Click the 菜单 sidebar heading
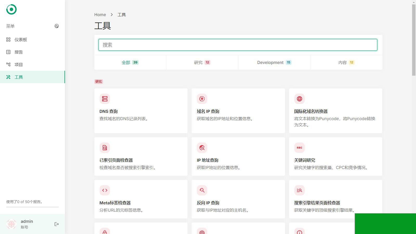The height and width of the screenshot is (234, 416). (10, 26)
